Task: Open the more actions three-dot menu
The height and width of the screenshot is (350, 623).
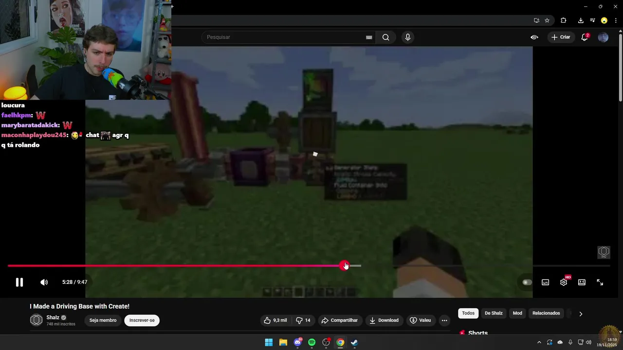Action: 444,320
